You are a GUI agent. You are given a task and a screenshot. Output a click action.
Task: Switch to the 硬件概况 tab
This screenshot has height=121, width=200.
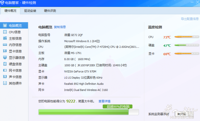pos(10,11)
